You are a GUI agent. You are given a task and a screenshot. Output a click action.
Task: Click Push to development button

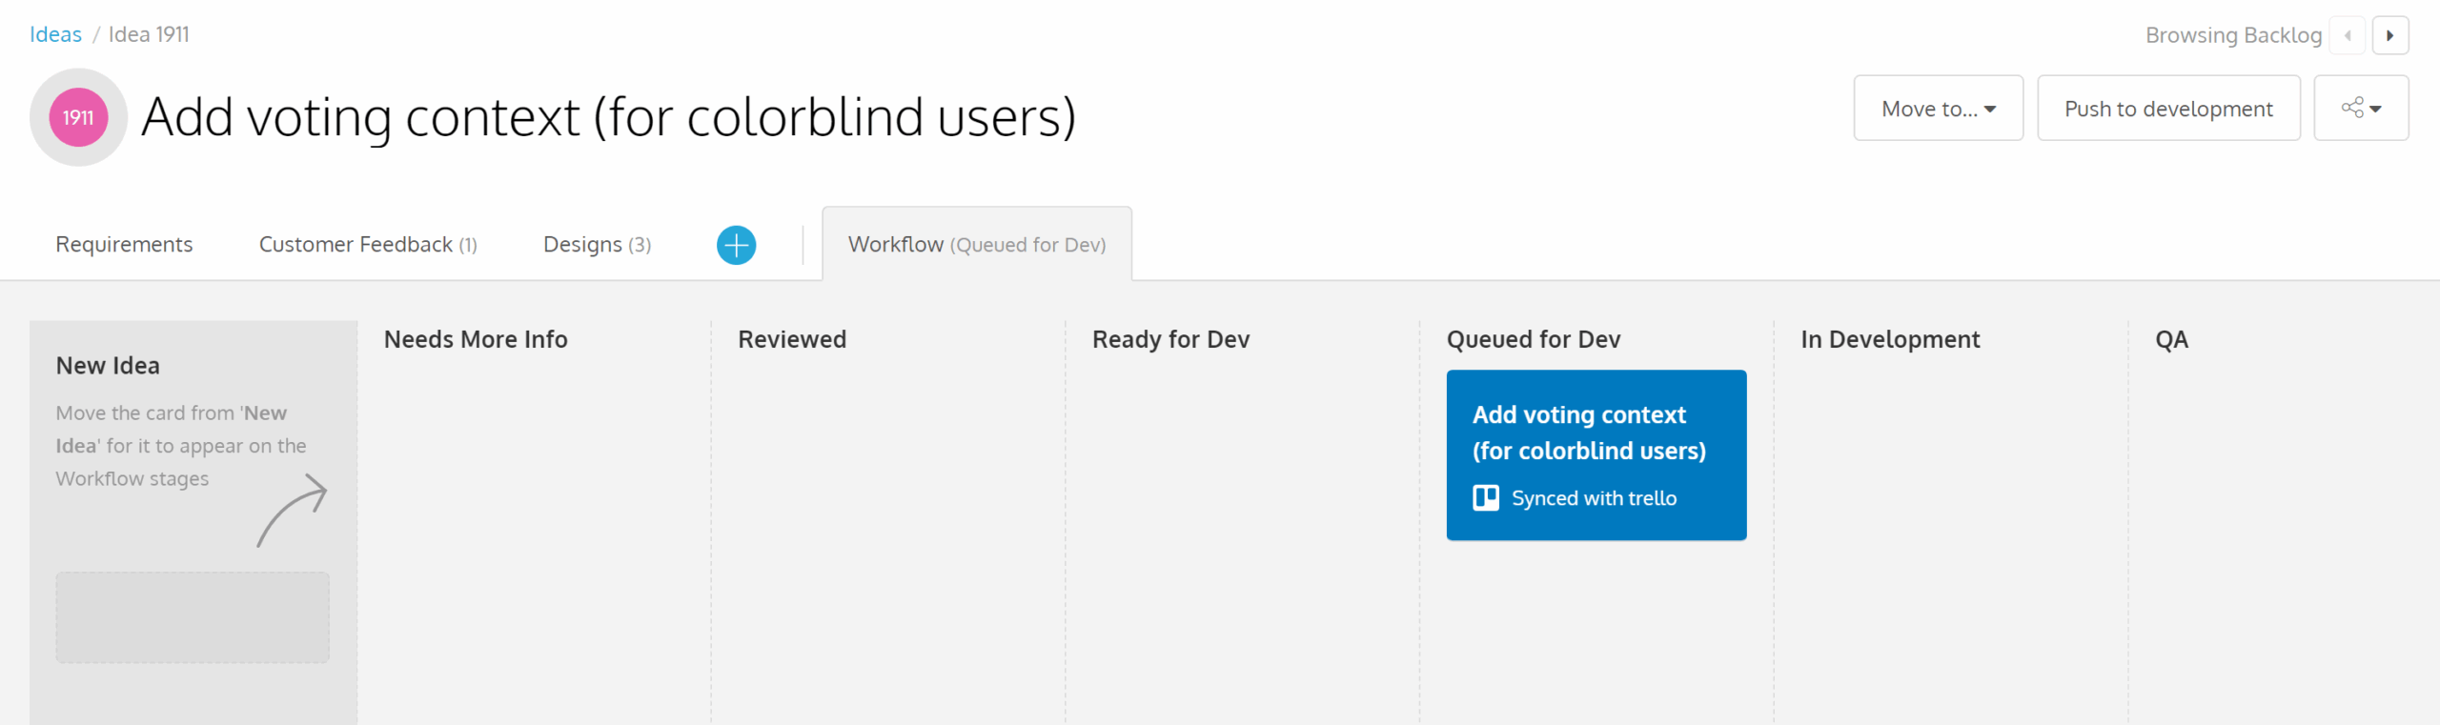pyautogui.click(x=2168, y=108)
